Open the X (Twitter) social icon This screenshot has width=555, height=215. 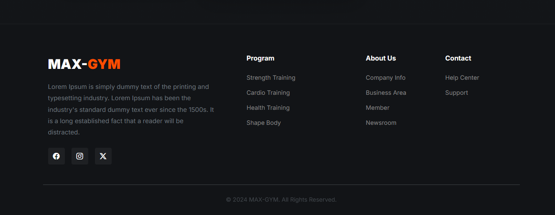(103, 156)
